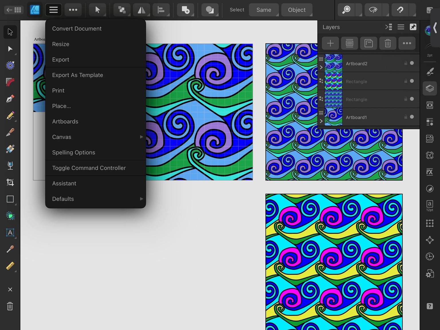Select the Move tool in left toolbar
The image size is (440, 330).
click(10, 32)
